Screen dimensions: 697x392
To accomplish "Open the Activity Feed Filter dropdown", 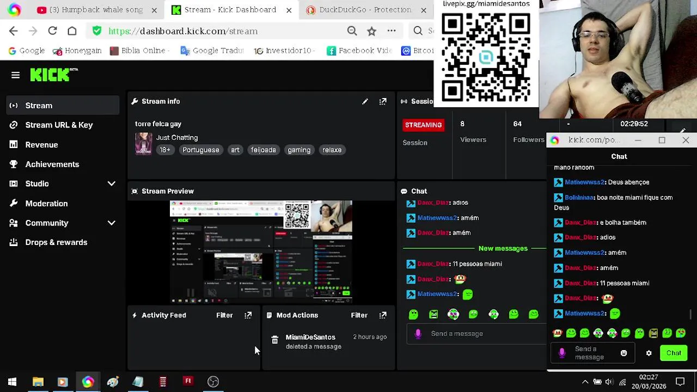I will 224,315.
